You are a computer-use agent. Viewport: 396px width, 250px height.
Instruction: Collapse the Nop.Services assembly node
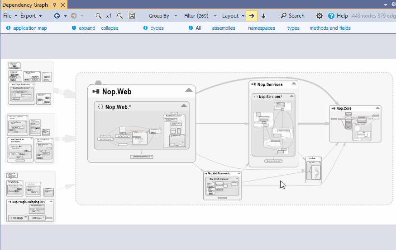[x=294, y=83]
